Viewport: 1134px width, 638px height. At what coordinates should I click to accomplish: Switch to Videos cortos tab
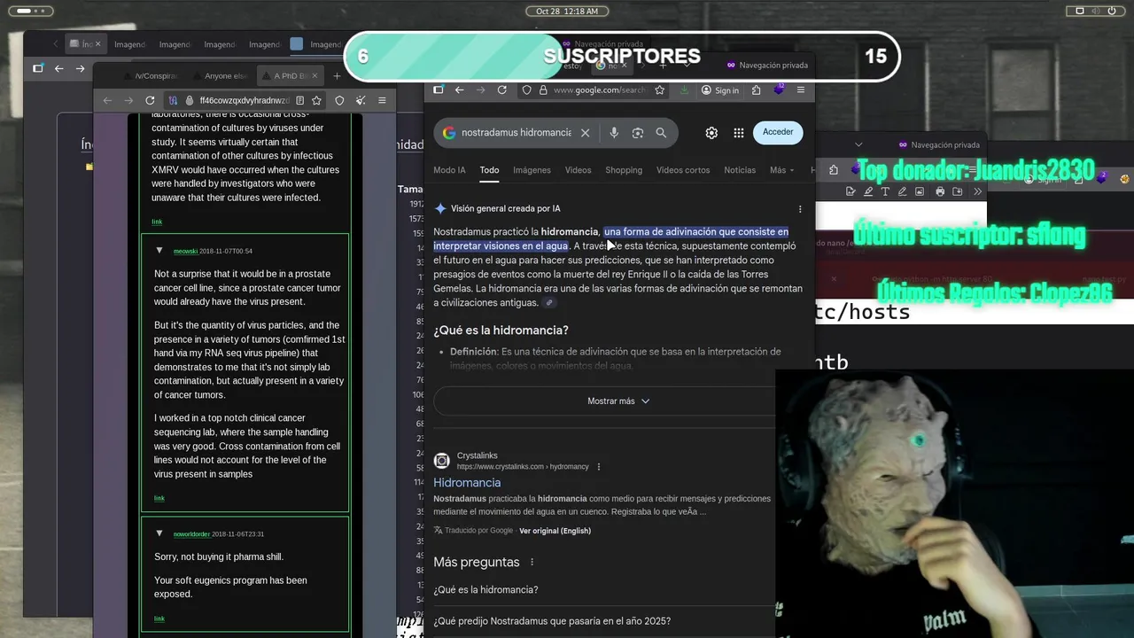point(683,170)
